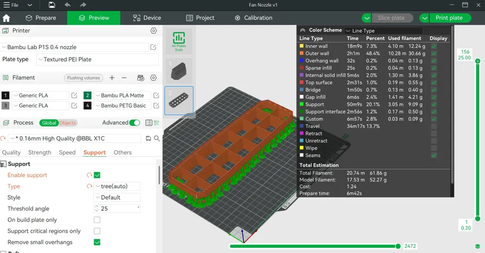Click the process settings list icon

[149, 123]
